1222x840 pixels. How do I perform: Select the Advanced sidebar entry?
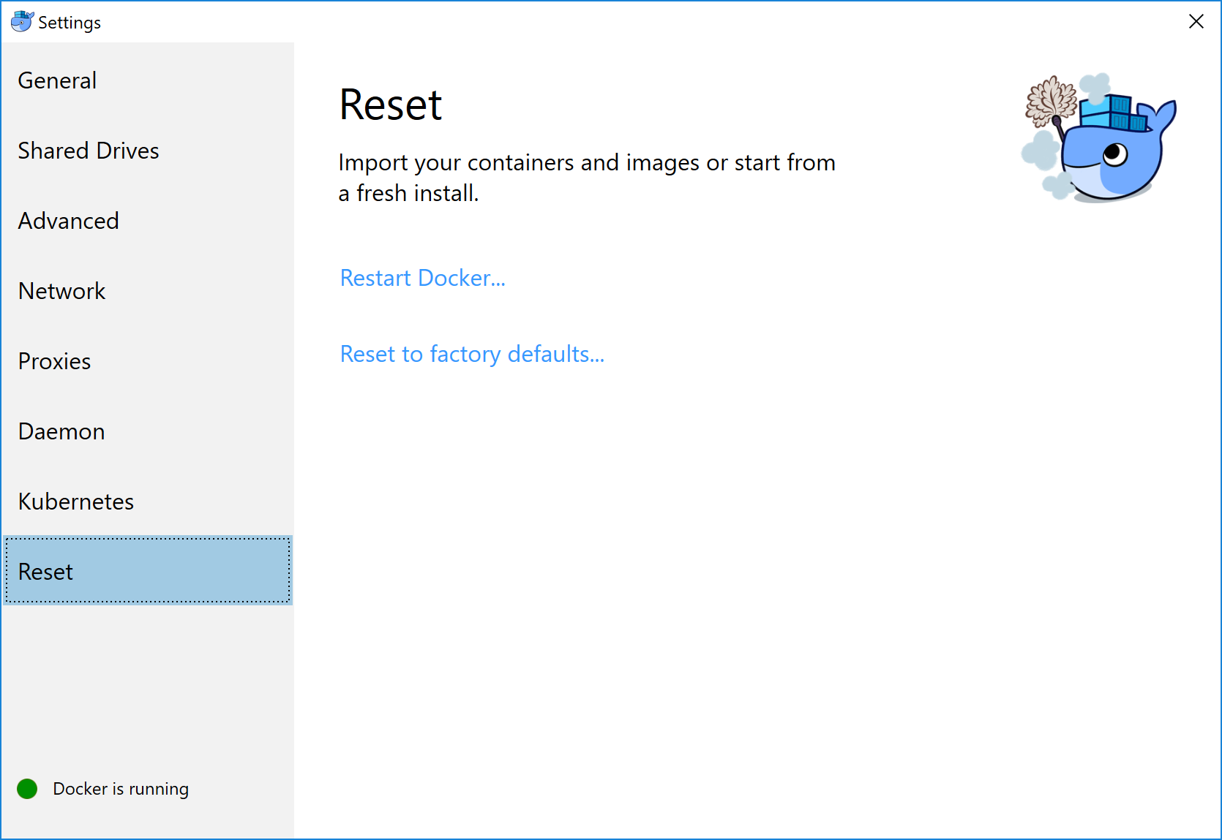(x=68, y=221)
